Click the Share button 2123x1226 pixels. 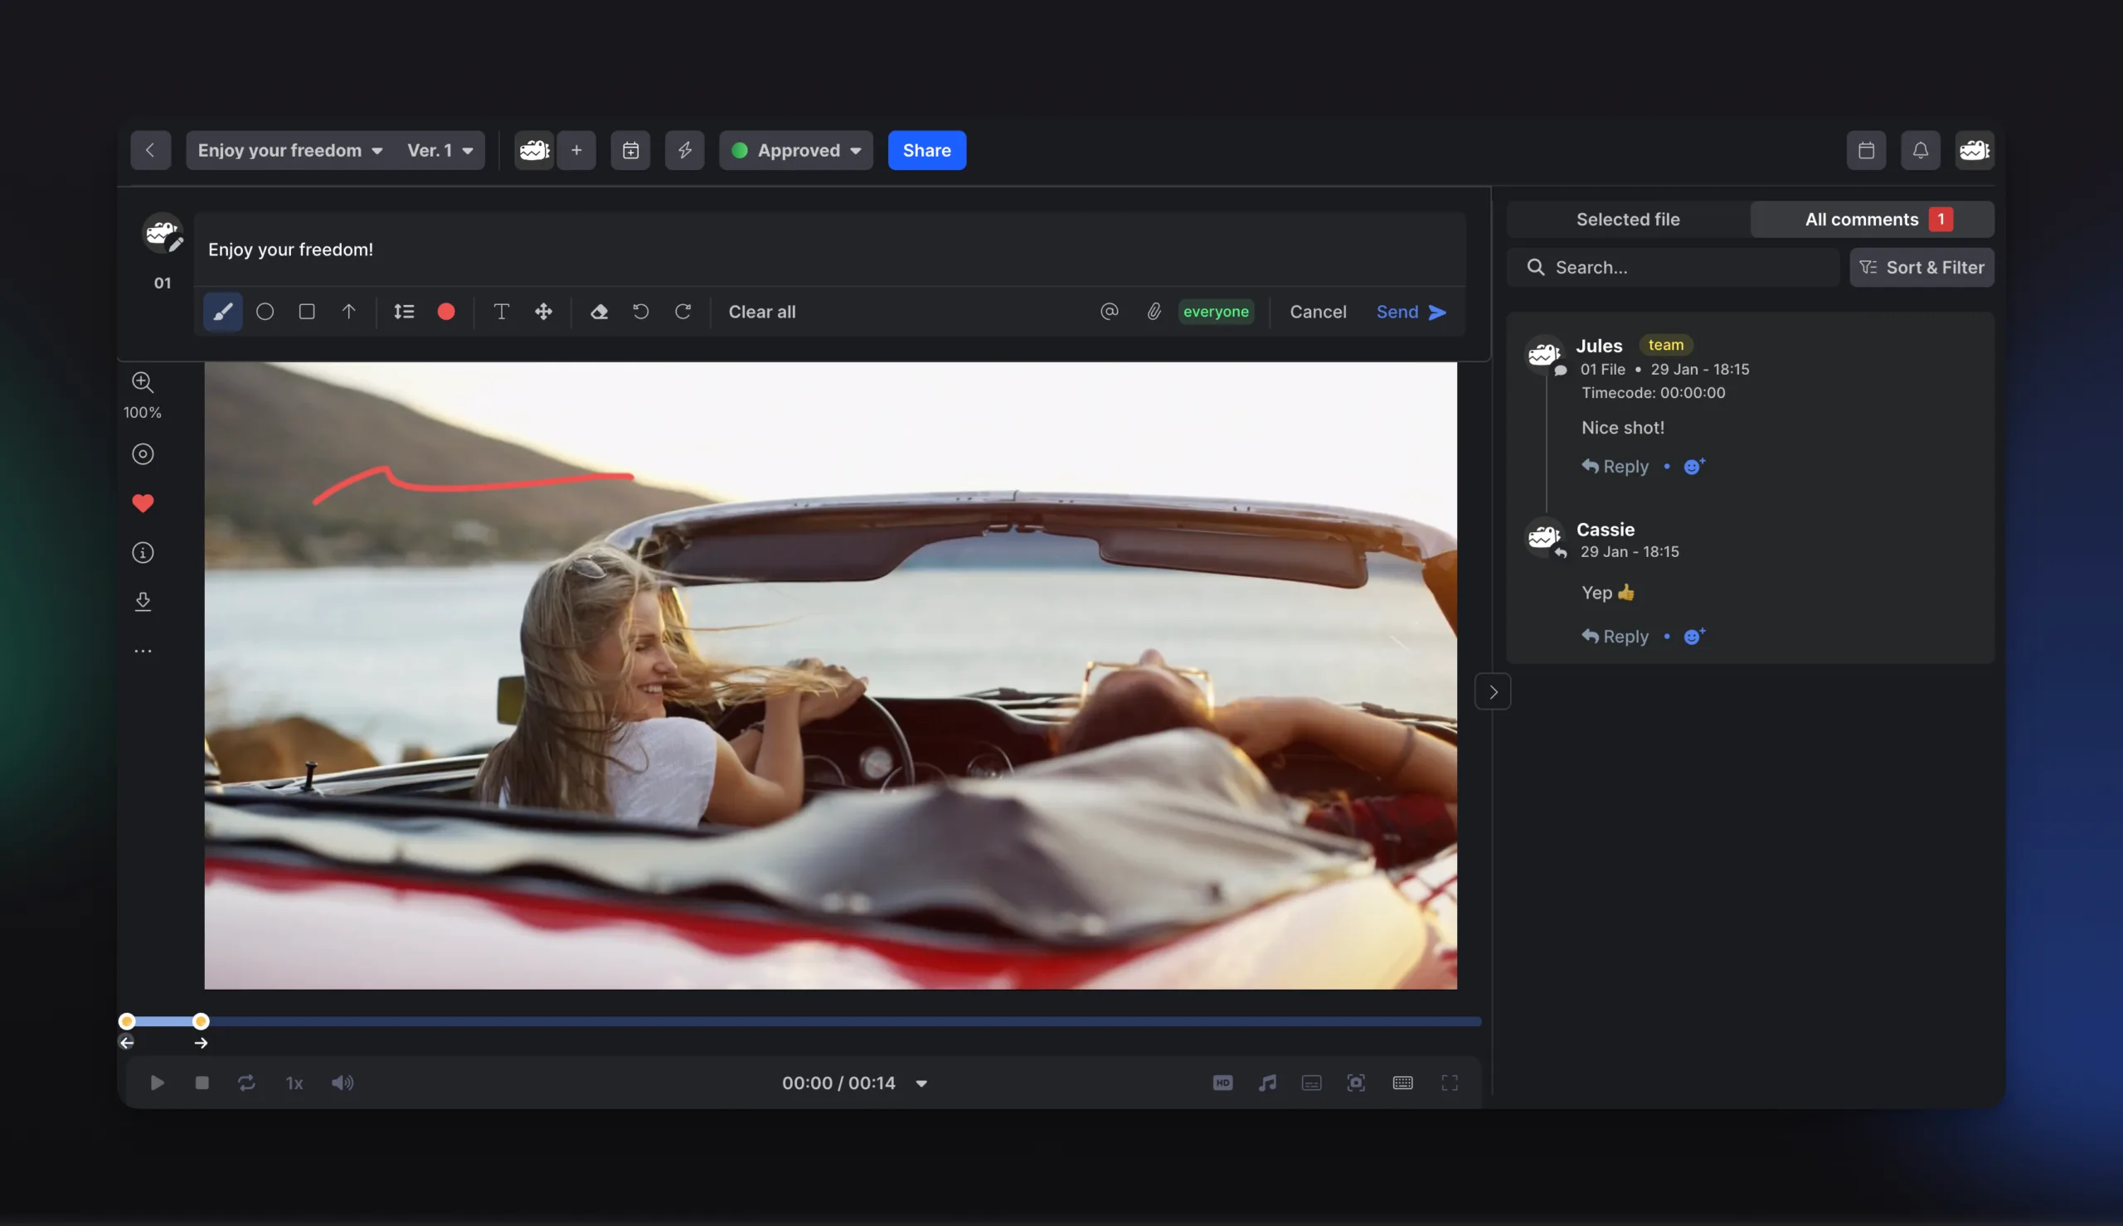click(925, 150)
